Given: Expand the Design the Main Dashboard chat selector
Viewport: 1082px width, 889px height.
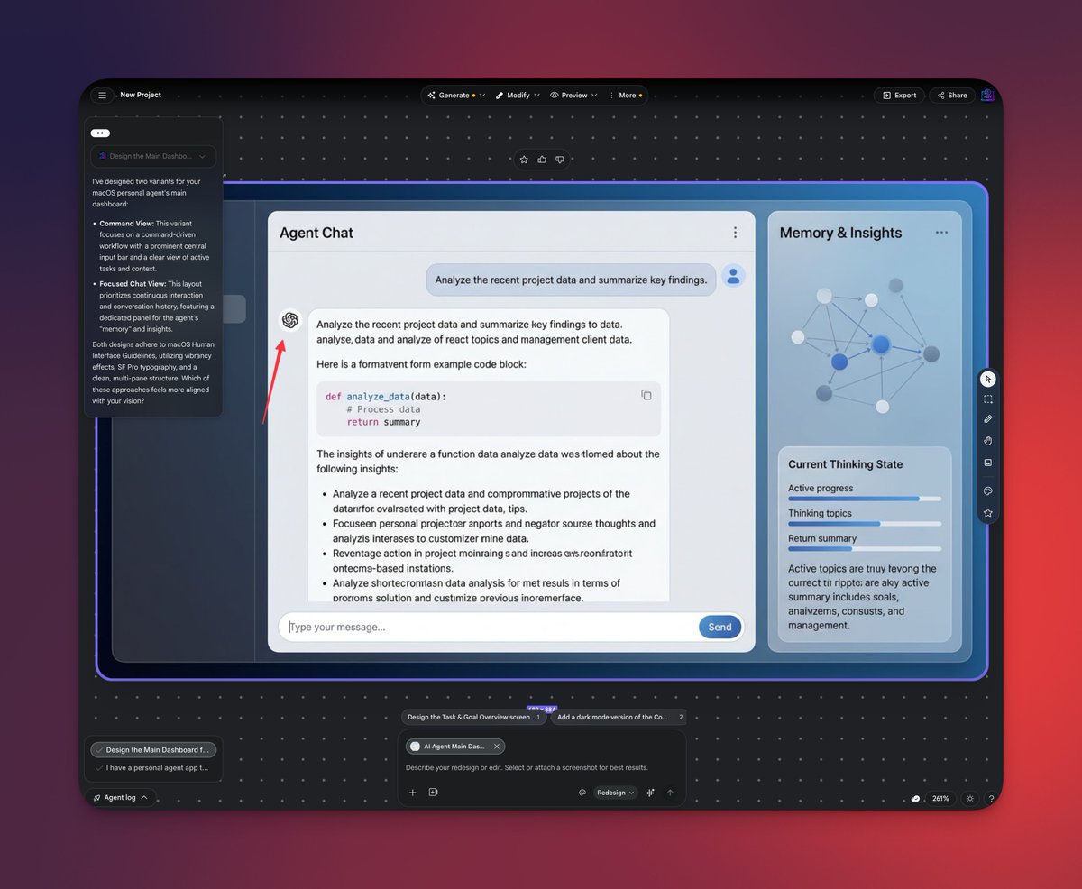Looking at the screenshot, I should (152, 155).
